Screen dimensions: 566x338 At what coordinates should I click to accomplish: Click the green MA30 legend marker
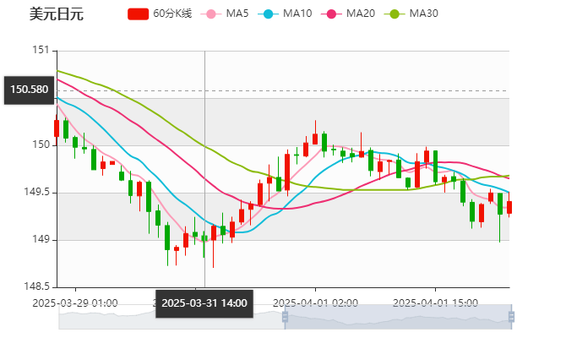point(394,14)
